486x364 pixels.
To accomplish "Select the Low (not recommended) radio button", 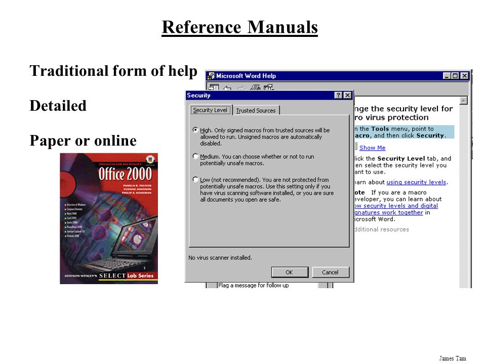I will [x=195, y=179].
